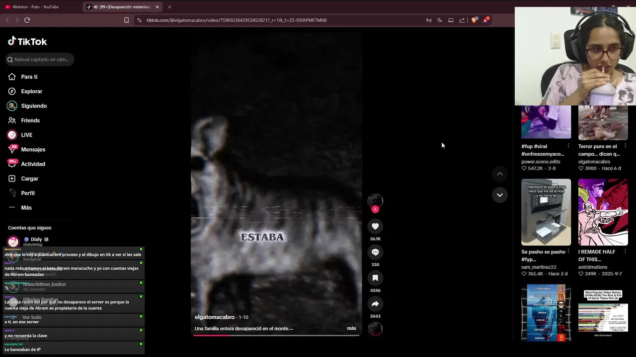Image resolution: width=636 pixels, height=357 pixels.
Task: Open Brave Rewards triangle icon
Action: (486, 20)
